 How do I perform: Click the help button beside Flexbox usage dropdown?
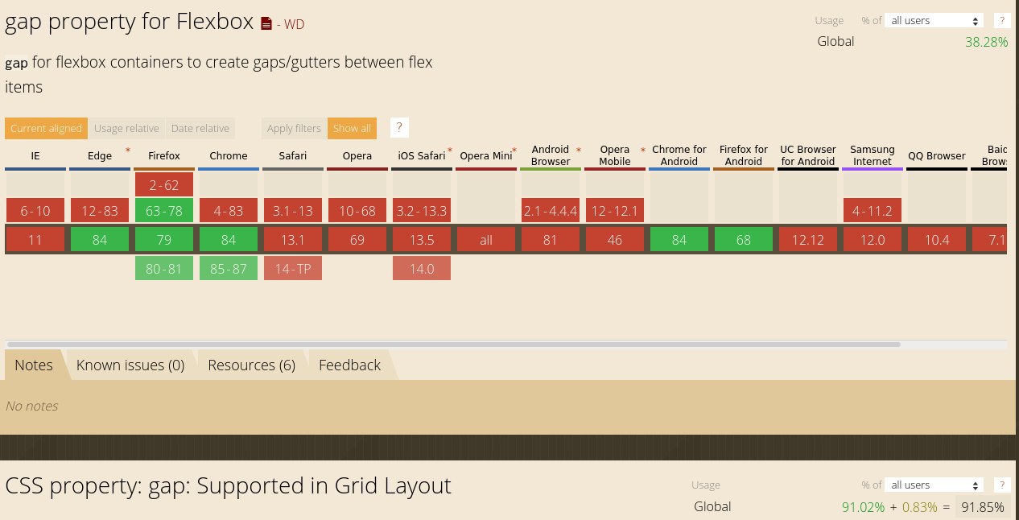point(1002,21)
